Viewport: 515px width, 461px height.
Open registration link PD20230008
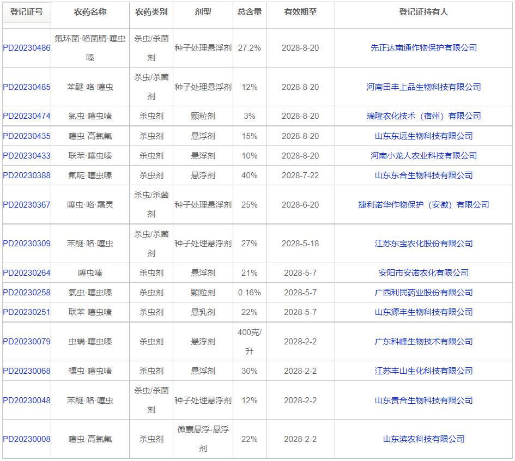pos(27,439)
